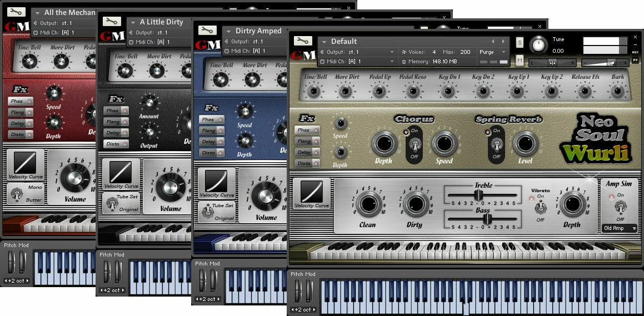The width and height of the screenshot is (644, 316).
Task: Click the Key Up 2 knob
Action: tap(552, 91)
